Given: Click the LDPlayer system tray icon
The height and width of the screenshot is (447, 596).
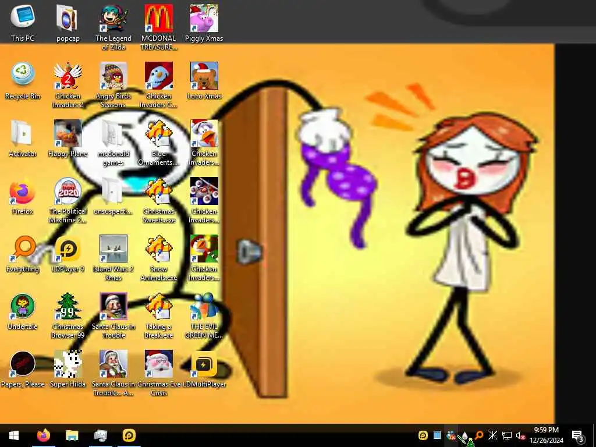Looking at the screenshot, I should pyautogui.click(x=423, y=435).
